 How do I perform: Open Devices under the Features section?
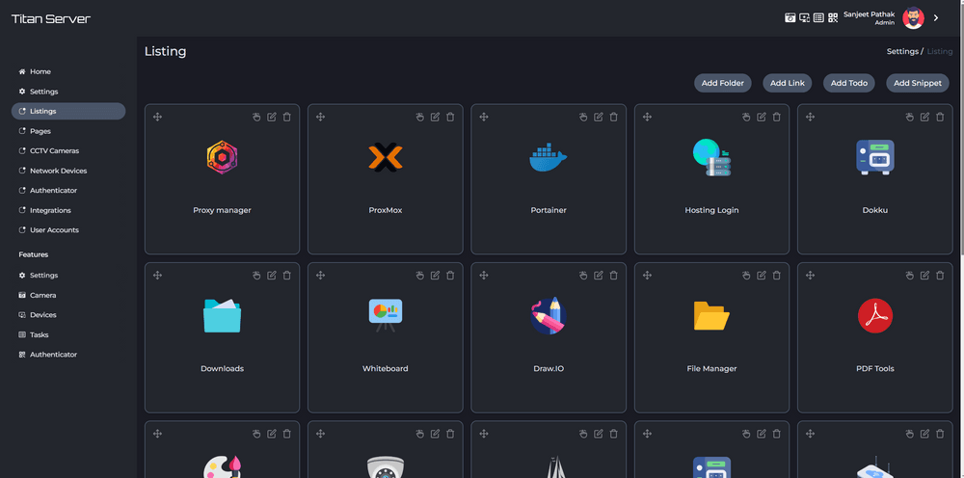coord(43,314)
